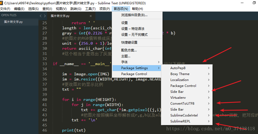Select 设置 – 特定语法 entry

pyautogui.click(x=137, y=29)
